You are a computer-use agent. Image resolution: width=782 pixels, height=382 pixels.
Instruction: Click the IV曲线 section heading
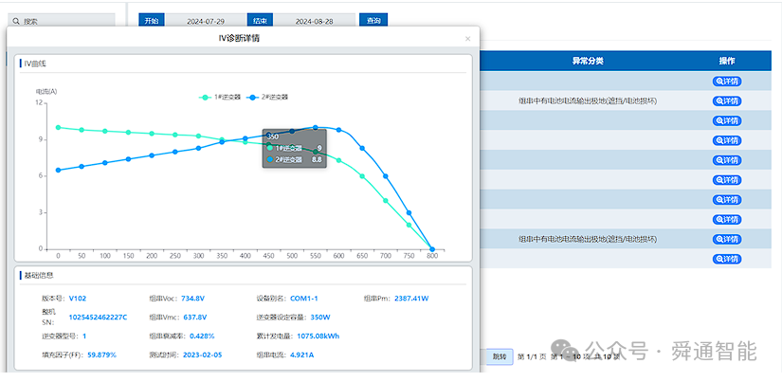click(x=35, y=64)
